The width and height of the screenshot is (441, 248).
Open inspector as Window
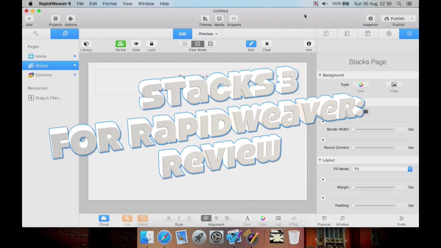pos(342,218)
